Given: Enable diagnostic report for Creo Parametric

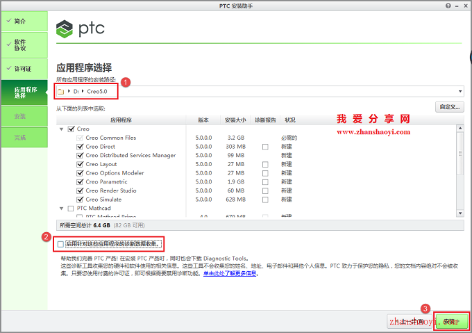Looking at the screenshot, I should pyautogui.click(x=265, y=182).
